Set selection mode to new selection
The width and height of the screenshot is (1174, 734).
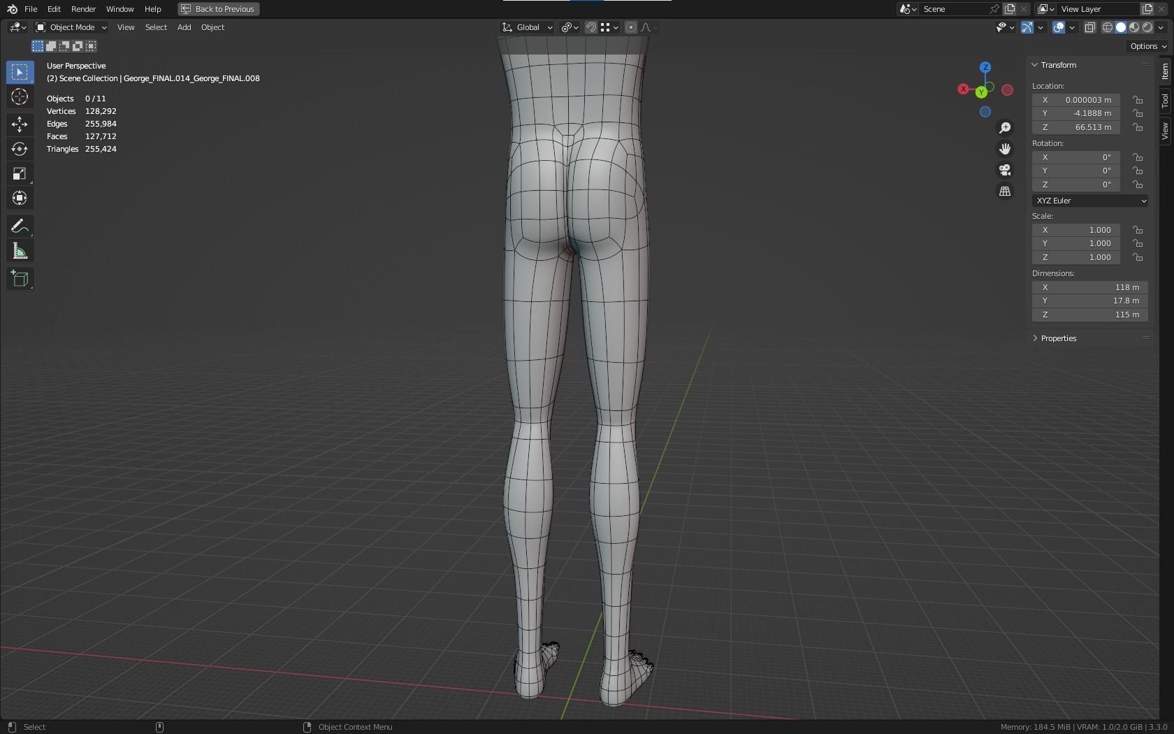(38, 46)
